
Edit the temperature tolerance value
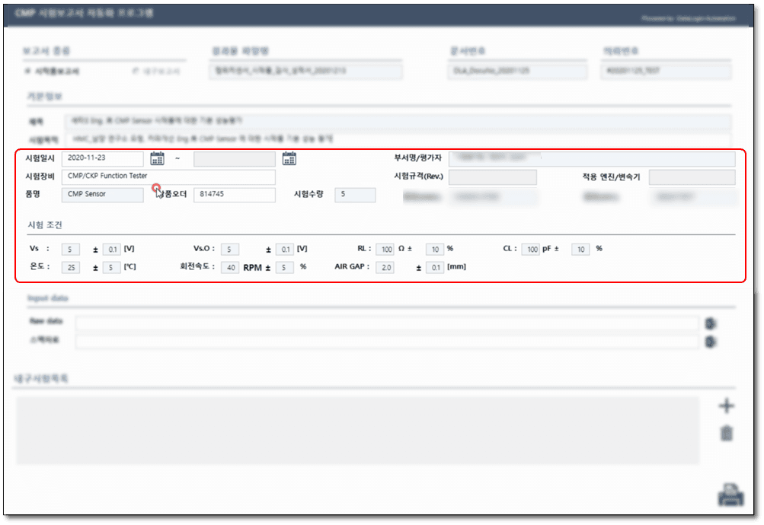point(111,268)
